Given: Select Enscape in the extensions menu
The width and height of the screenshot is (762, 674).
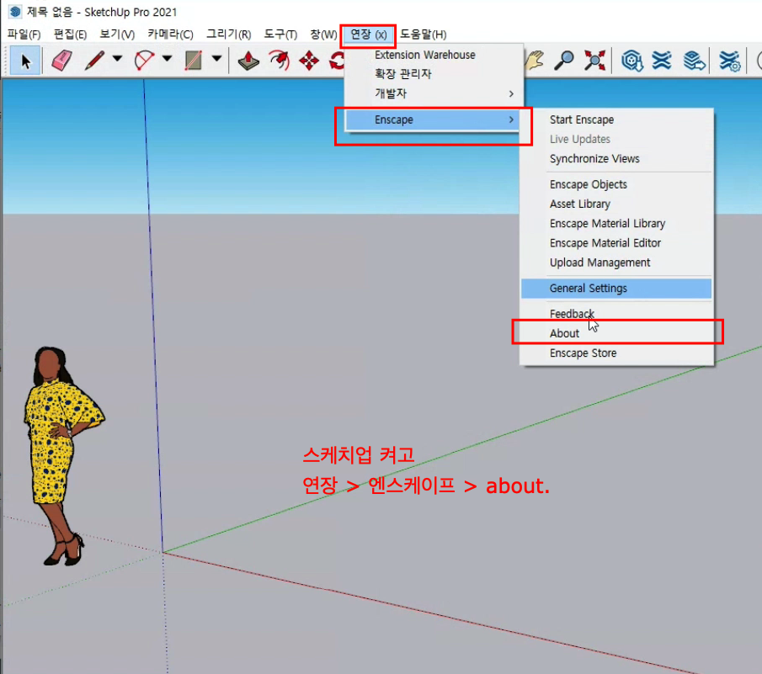Looking at the screenshot, I should (x=433, y=119).
